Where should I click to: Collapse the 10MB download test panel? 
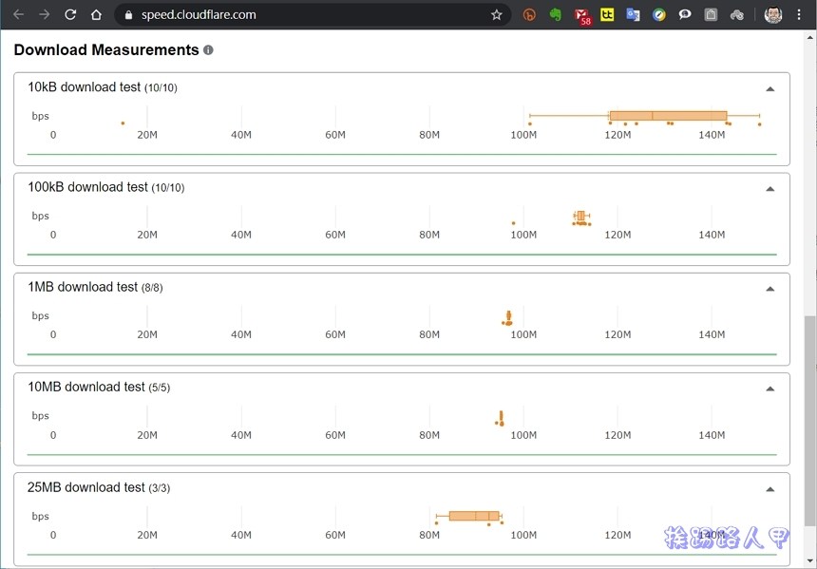point(769,388)
